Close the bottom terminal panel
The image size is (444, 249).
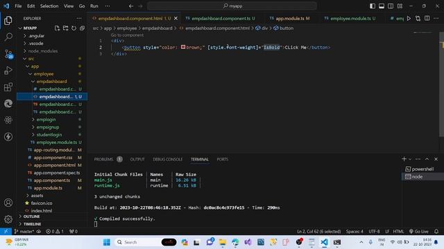click(436, 159)
